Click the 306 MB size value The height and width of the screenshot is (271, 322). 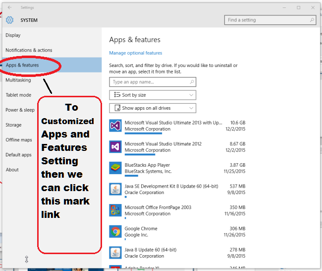coord(237,229)
